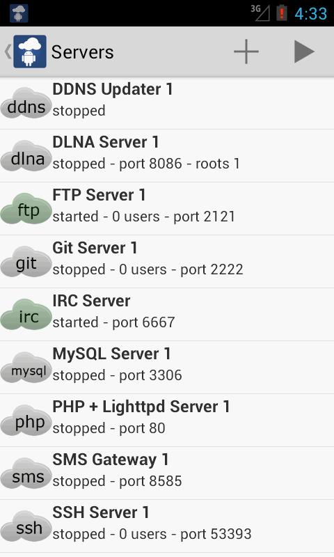Select MySQL Server 1 entry
This screenshot has width=334, height=557.
[x=167, y=368]
